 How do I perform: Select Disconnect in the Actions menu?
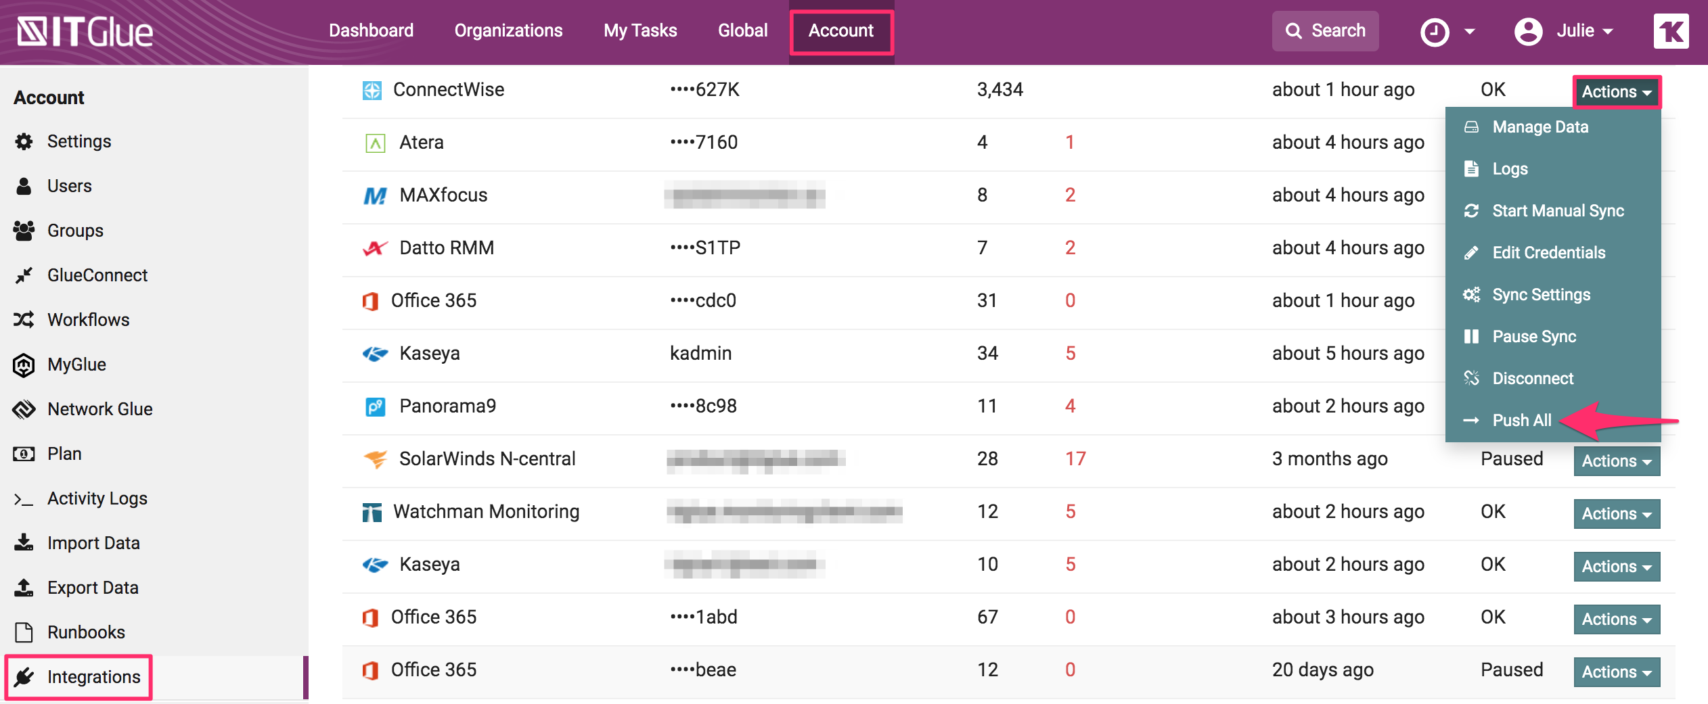[x=1532, y=379]
